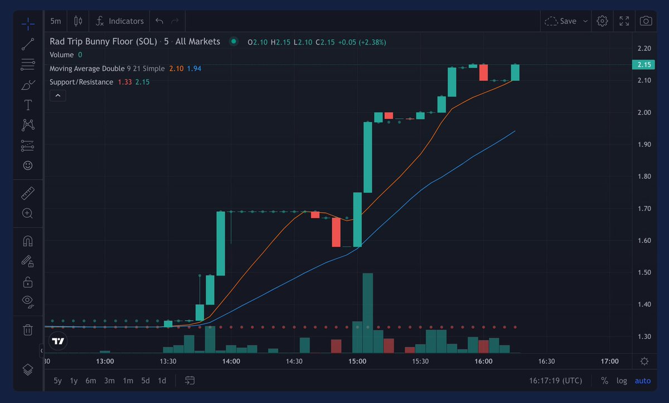Screen dimensions: 669x403
Task: Open the 5m interval dropdown
Action: coord(55,21)
